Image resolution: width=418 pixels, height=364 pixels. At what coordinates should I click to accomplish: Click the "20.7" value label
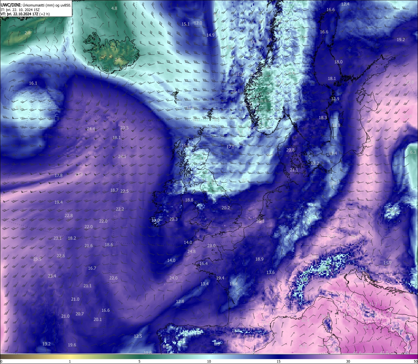tap(80, 314)
